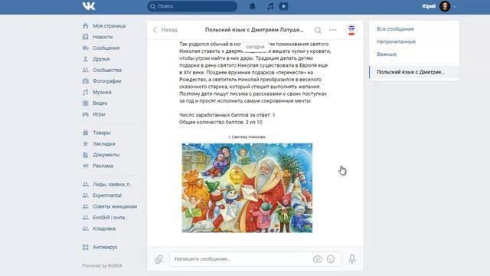Click the document icon beside Документы
The height and width of the screenshot is (276, 490).
coord(85,155)
